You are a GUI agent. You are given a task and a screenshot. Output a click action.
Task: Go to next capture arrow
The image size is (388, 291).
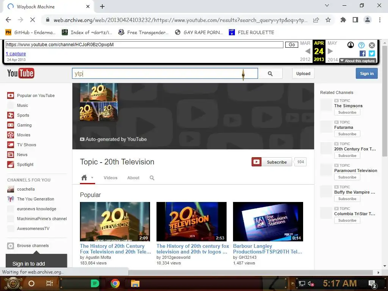(x=330, y=51)
